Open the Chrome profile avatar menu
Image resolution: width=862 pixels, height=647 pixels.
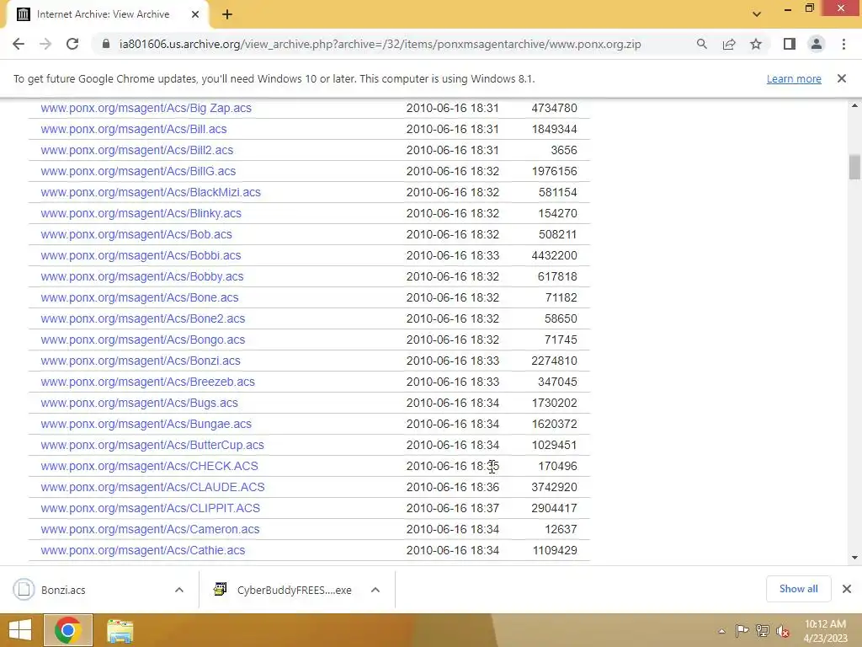pyautogui.click(x=817, y=44)
